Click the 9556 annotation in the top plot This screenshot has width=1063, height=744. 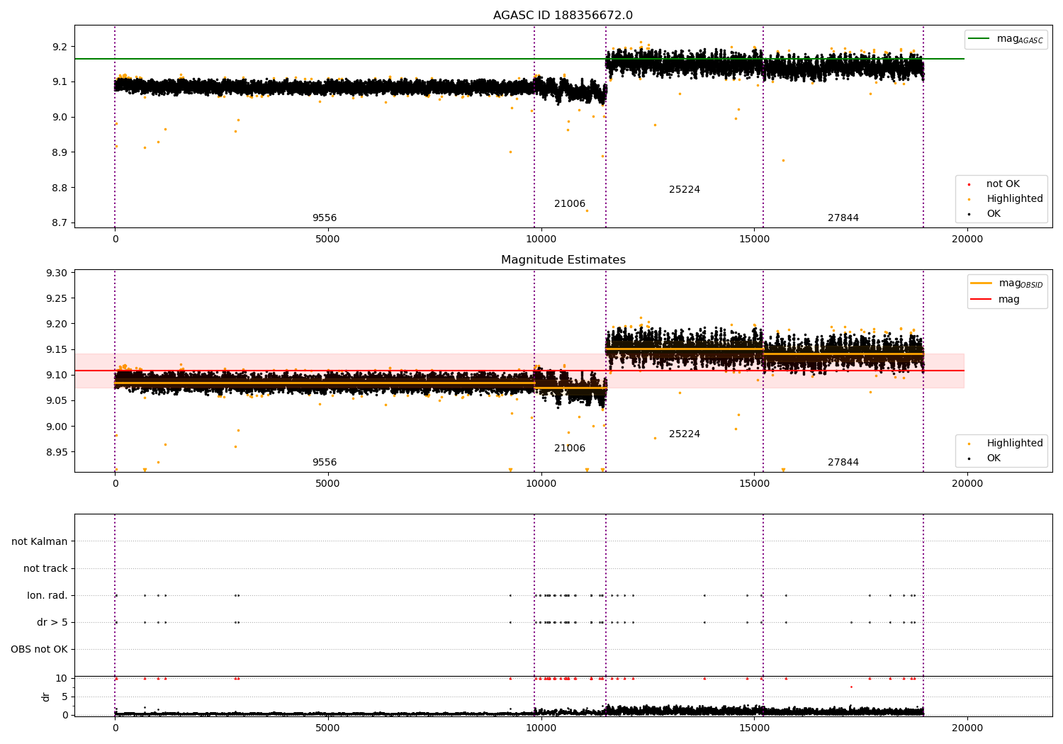point(325,218)
